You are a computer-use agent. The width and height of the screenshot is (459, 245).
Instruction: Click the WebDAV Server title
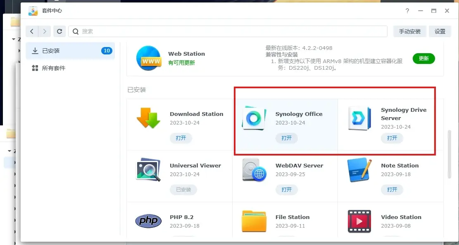click(x=299, y=165)
